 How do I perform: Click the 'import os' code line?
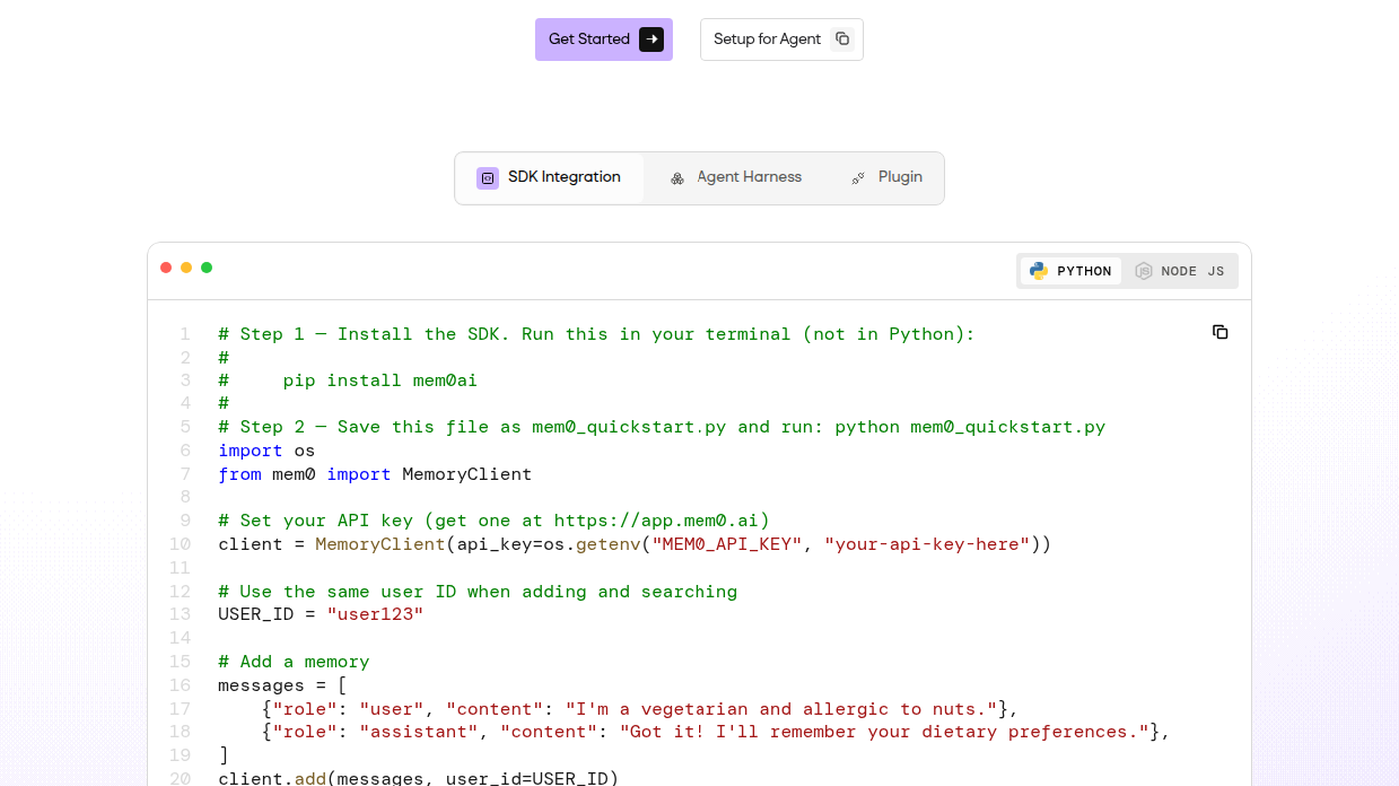click(x=267, y=450)
